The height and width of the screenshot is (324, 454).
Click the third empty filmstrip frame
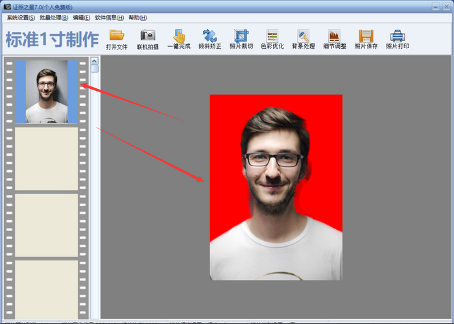click(46, 225)
